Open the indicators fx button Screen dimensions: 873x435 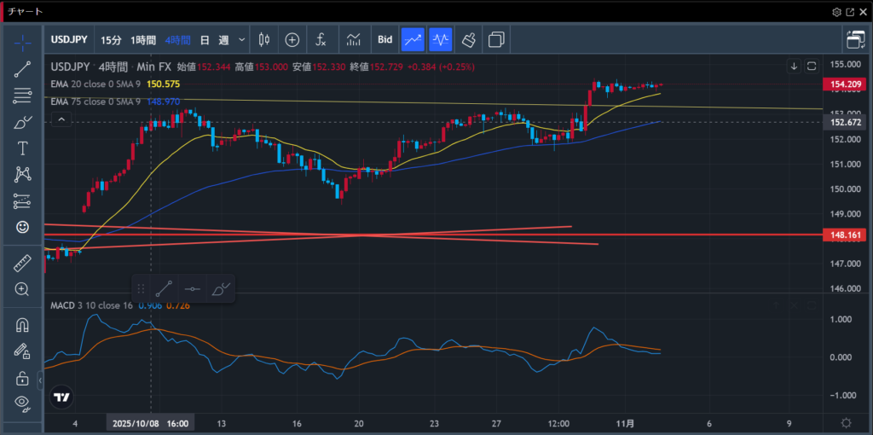point(321,39)
